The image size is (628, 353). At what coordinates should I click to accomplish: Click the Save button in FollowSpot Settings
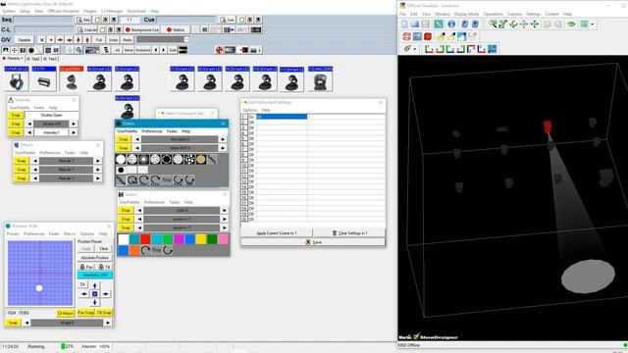(313, 242)
